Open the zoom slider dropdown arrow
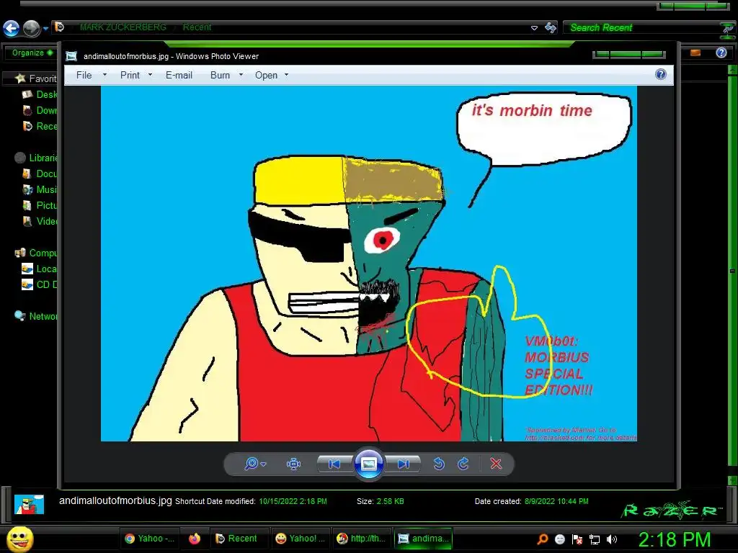738x553 pixels. click(264, 464)
